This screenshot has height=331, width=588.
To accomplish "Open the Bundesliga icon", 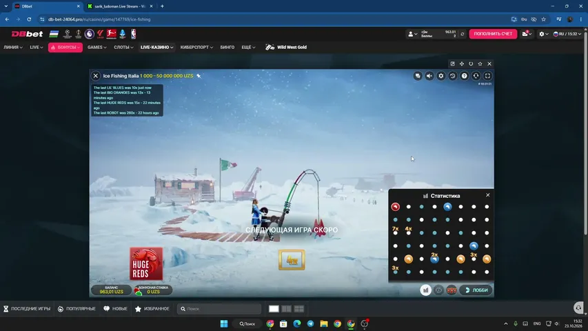I will 112,34.
